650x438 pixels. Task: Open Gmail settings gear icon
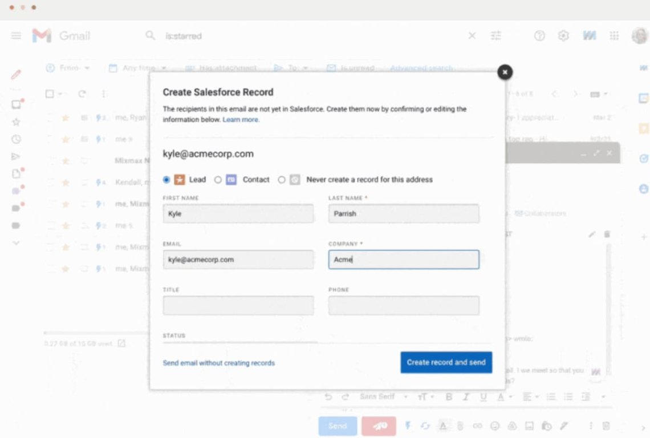pyautogui.click(x=563, y=36)
